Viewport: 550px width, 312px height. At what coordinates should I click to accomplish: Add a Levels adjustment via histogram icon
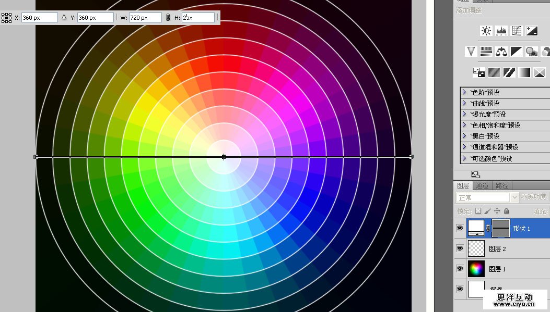coord(501,31)
